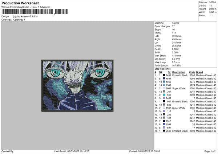
Task: Click the 'Description' column header
Action: coord(179,72)
